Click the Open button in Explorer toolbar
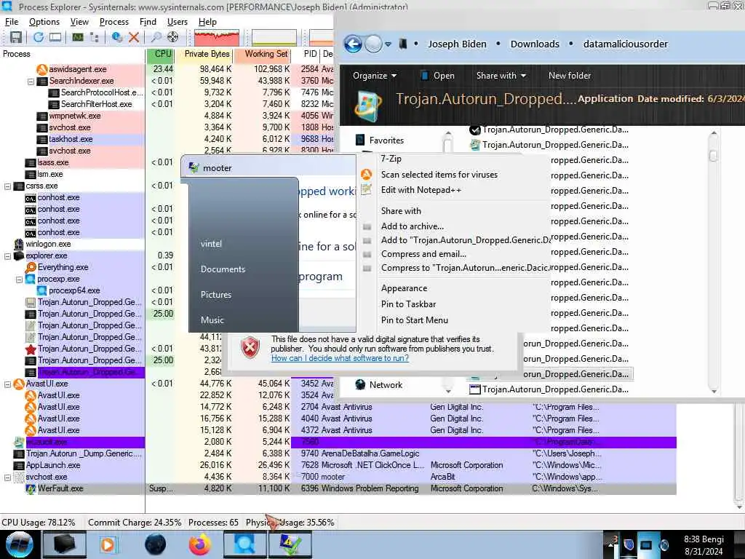This screenshot has width=745, height=559. coord(437,76)
